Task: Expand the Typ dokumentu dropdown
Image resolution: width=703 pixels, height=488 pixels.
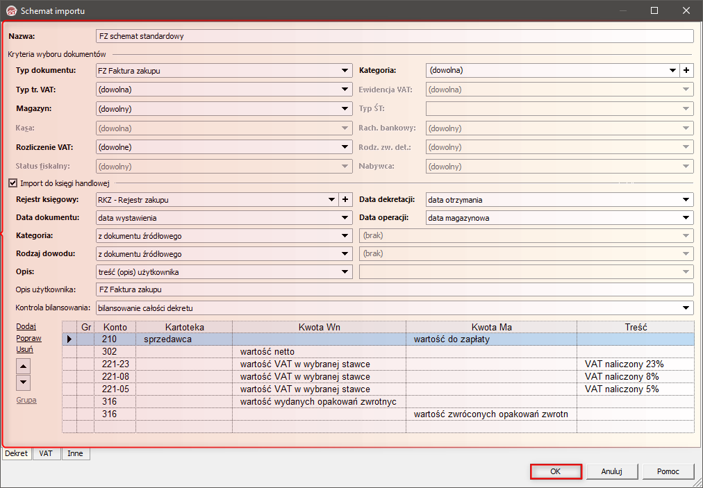Action: tap(345, 70)
